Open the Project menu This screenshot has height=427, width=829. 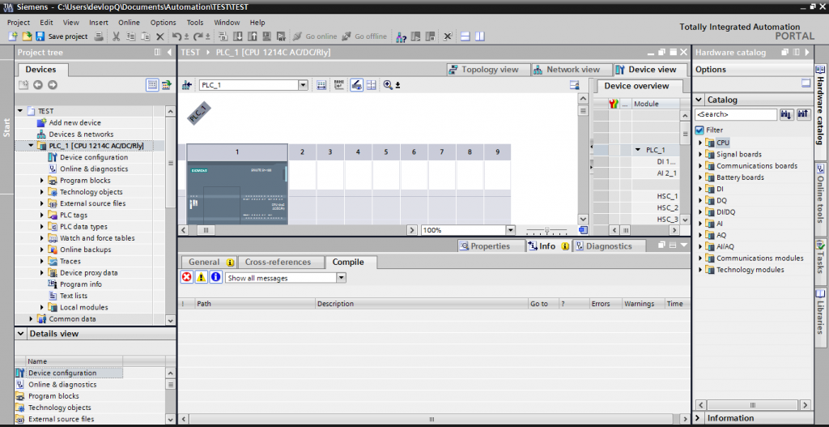19,23
